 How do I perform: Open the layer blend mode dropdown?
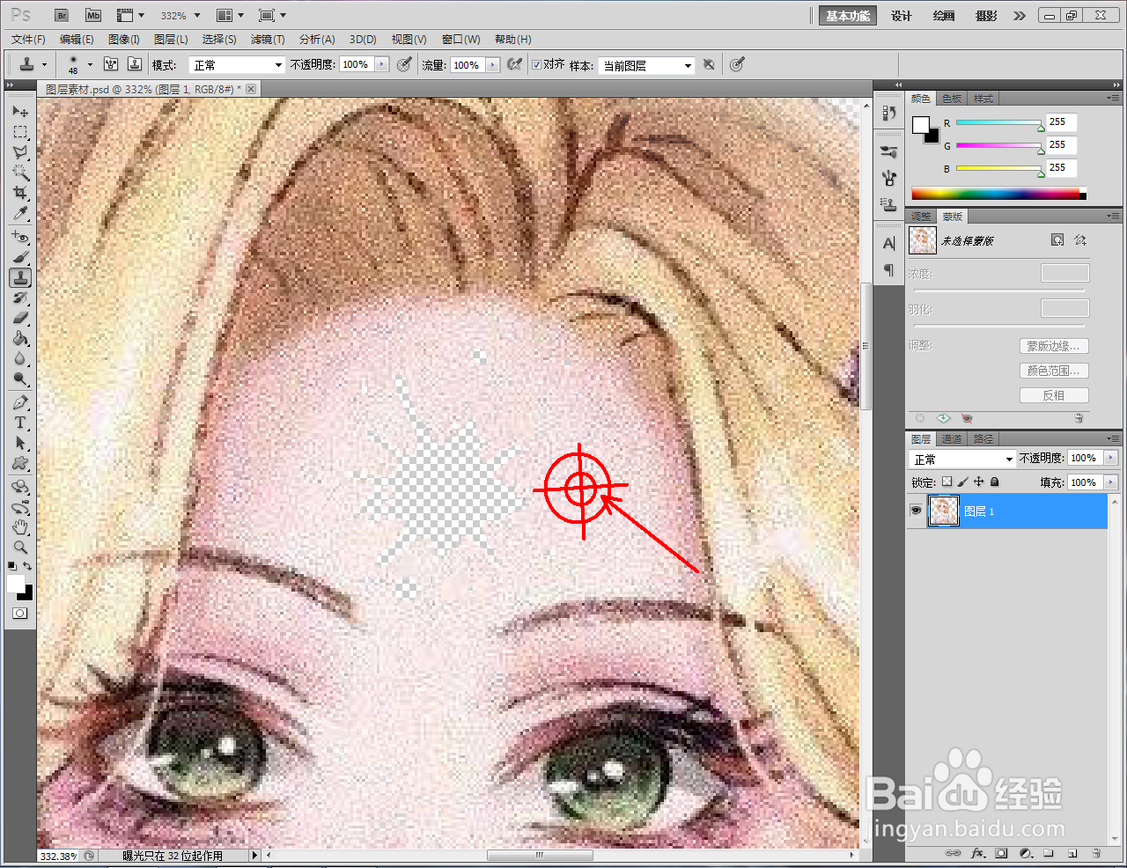pos(962,459)
